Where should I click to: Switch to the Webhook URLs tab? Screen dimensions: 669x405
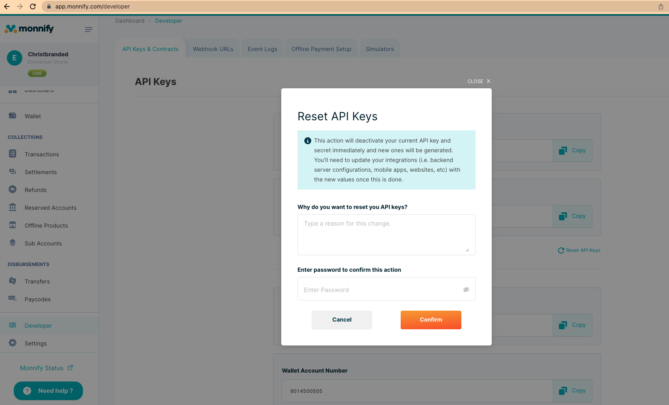[x=213, y=48]
